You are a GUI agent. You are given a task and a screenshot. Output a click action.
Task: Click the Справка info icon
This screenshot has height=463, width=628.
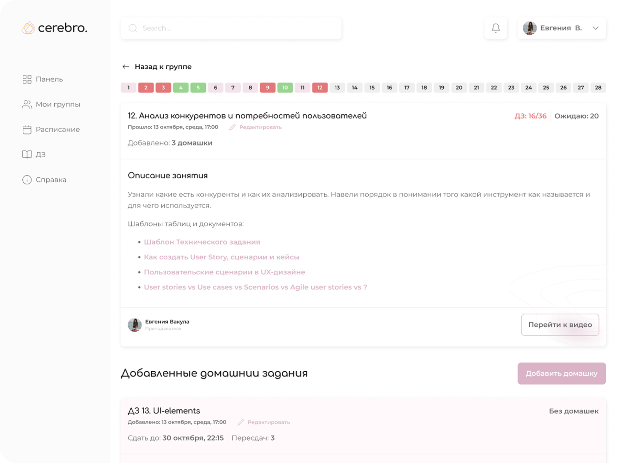pyautogui.click(x=27, y=180)
